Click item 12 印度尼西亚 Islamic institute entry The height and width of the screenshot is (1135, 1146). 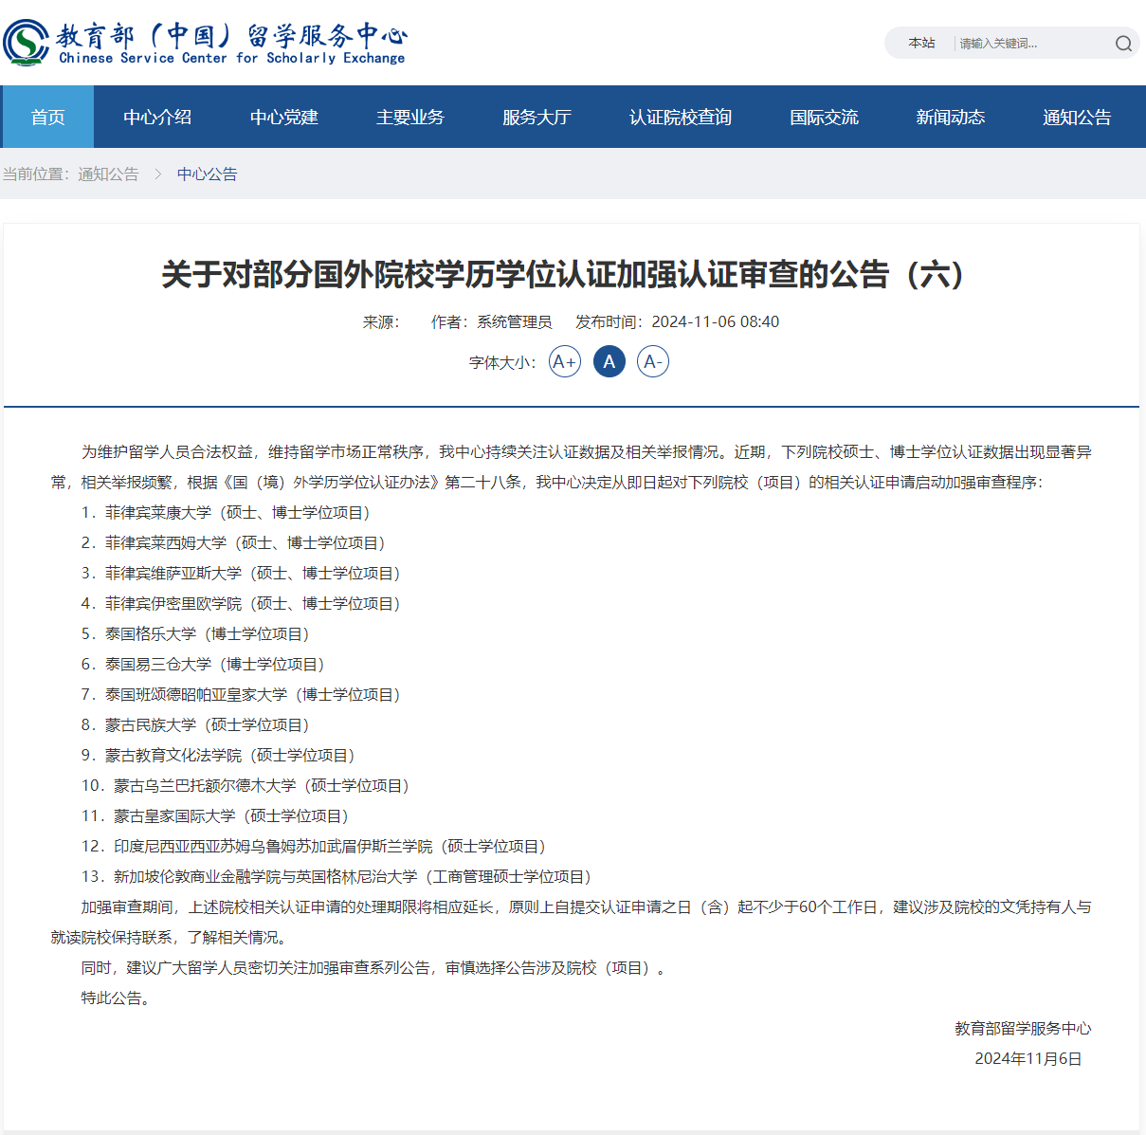point(314,847)
